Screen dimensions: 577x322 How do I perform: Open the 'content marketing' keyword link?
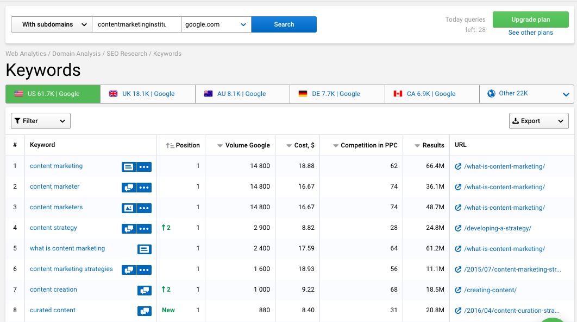coord(57,166)
